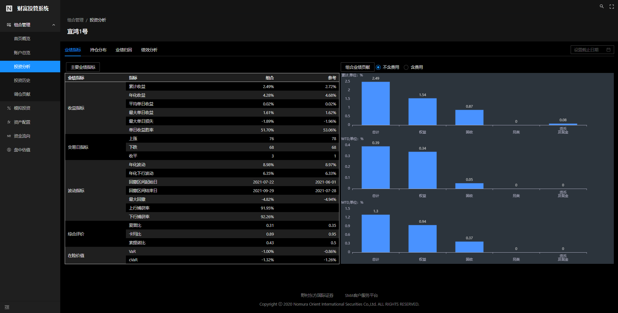Screen dimensions: 618x313
Task: Click 野村东方国际证券 footer link
Action: (317, 295)
